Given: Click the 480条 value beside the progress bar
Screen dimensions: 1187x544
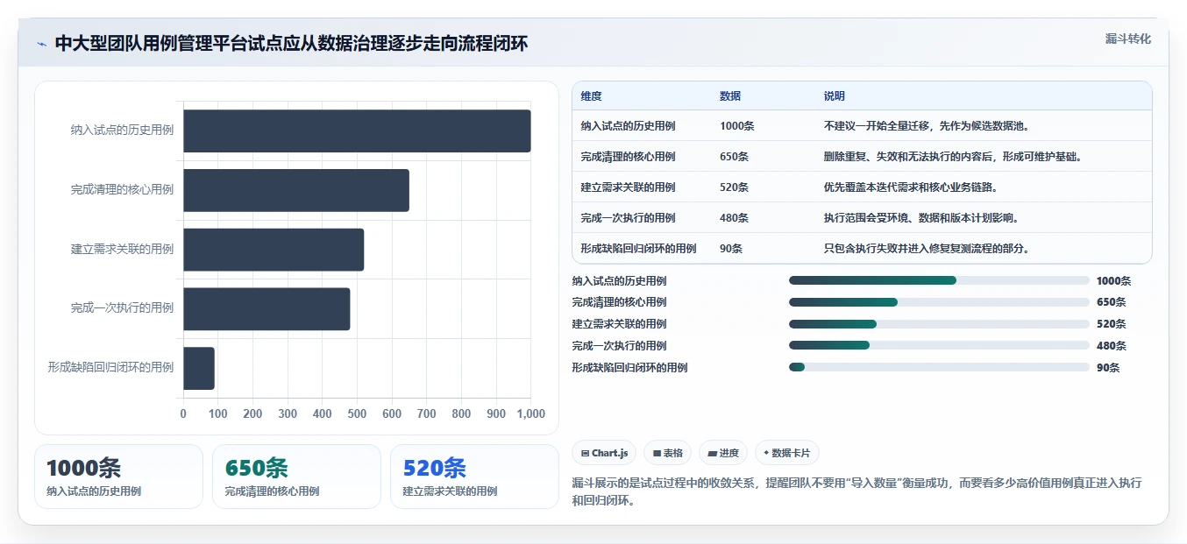Looking at the screenshot, I should [1111, 346].
